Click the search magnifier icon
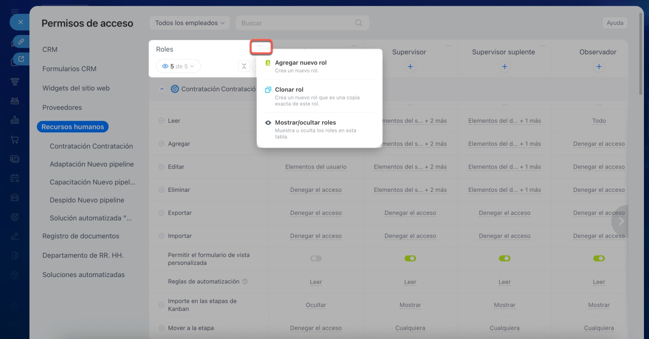Image resolution: width=649 pixels, height=339 pixels. coord(359,23)
